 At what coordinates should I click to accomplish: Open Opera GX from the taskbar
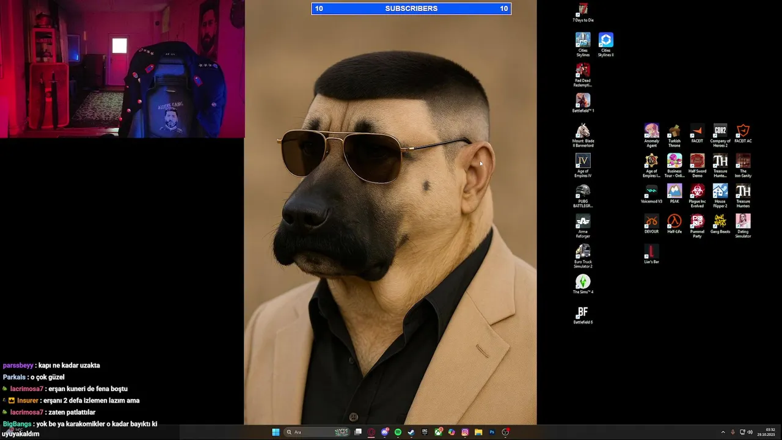[371, 432]
